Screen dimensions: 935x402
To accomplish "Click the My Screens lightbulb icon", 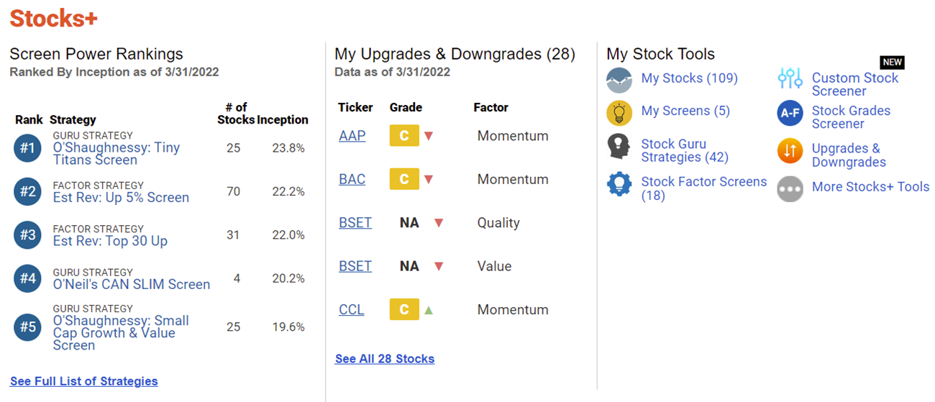I will click(619, 112).
